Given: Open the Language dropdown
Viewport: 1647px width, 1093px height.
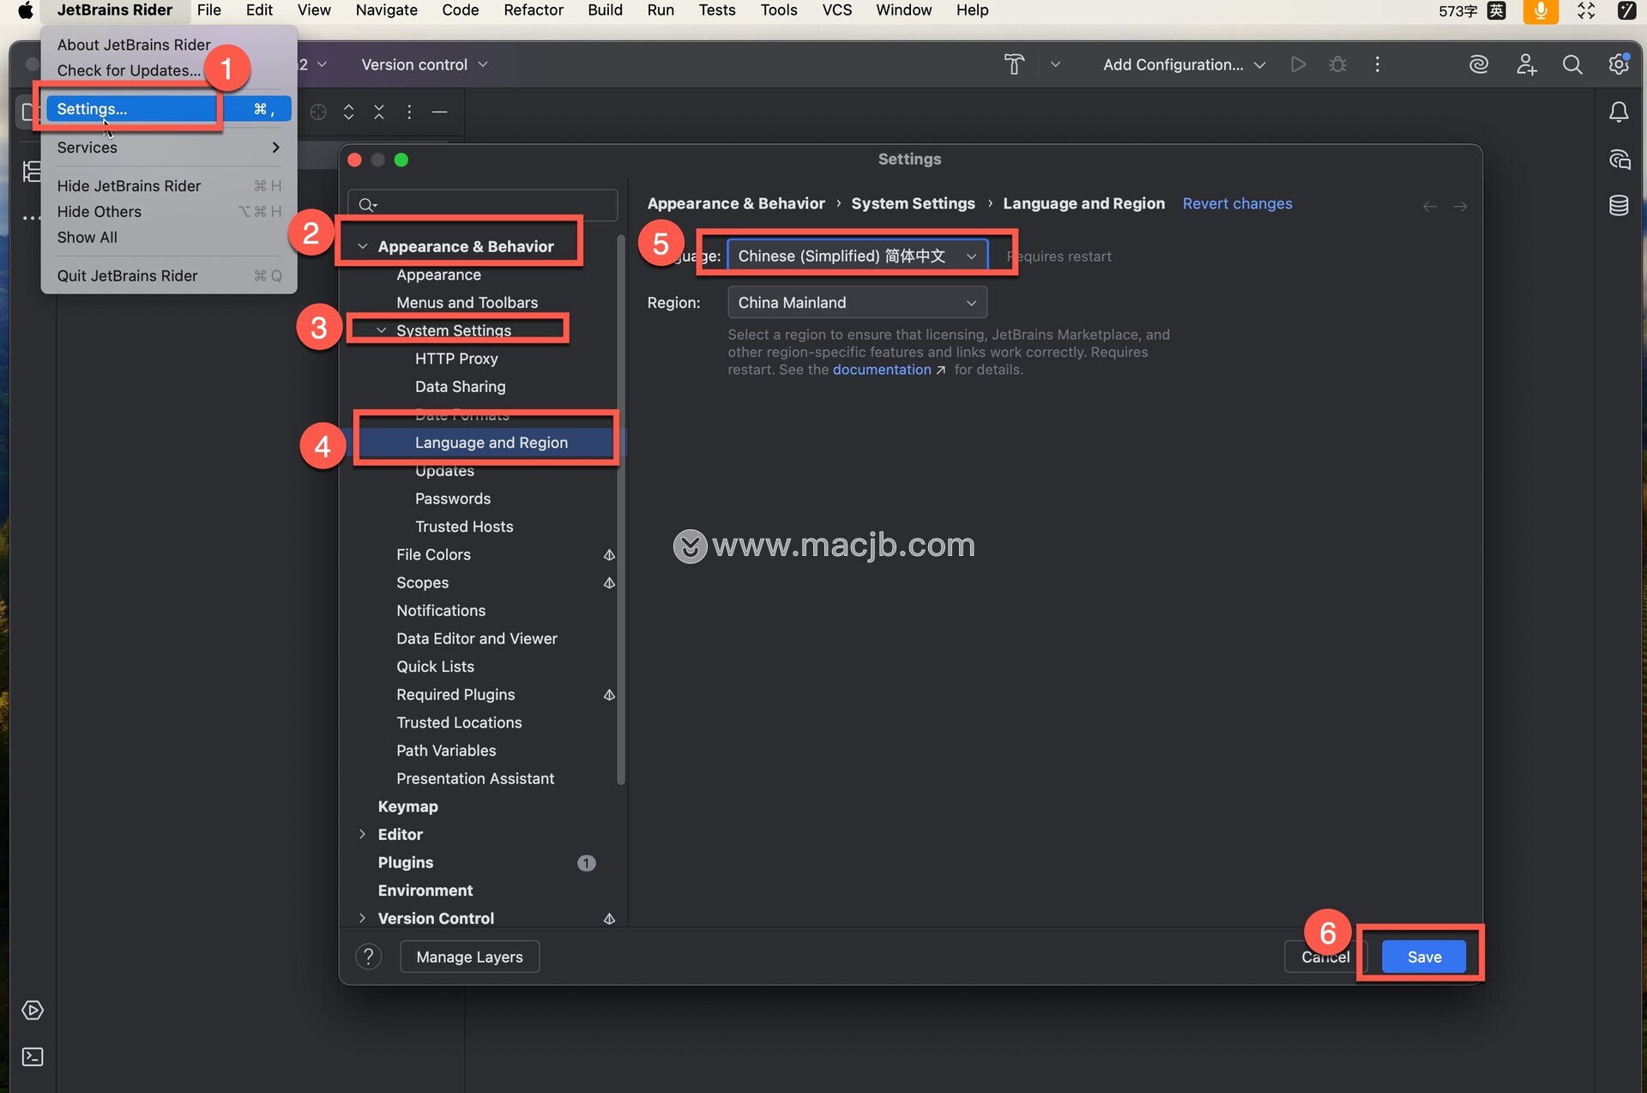Looking at the screenshot, I should [x=857, y=256].
